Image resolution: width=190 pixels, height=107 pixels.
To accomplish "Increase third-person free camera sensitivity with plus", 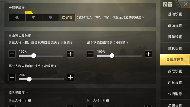I will click(70, 54).
